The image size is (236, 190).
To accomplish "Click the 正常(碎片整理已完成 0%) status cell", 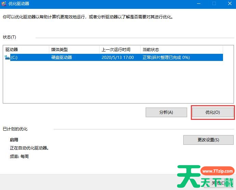I will point(166,58).
